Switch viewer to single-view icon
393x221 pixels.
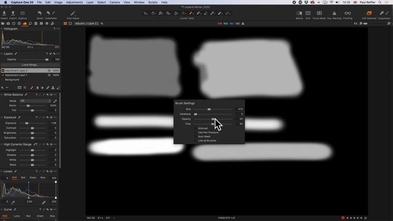(71, 23)
